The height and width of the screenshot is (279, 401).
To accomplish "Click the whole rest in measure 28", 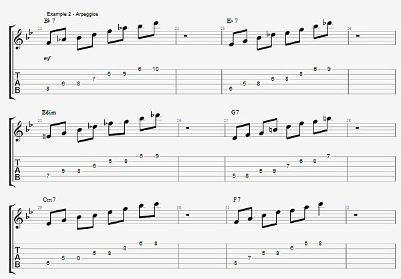I will [x=358, y=127].
